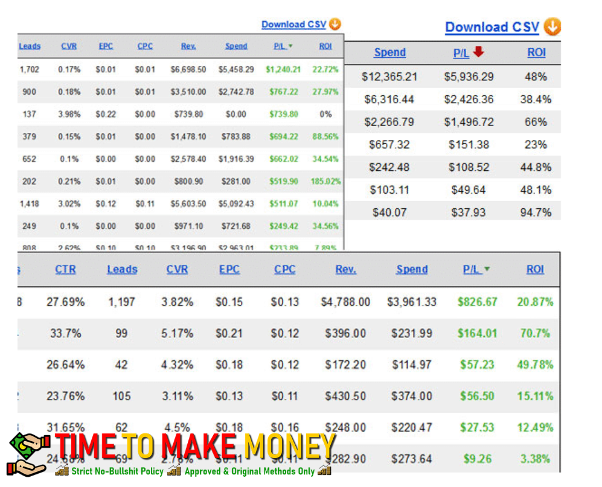Sort by Spend in the bottom table
The image size is (602, 487).
tap(412, 270)
